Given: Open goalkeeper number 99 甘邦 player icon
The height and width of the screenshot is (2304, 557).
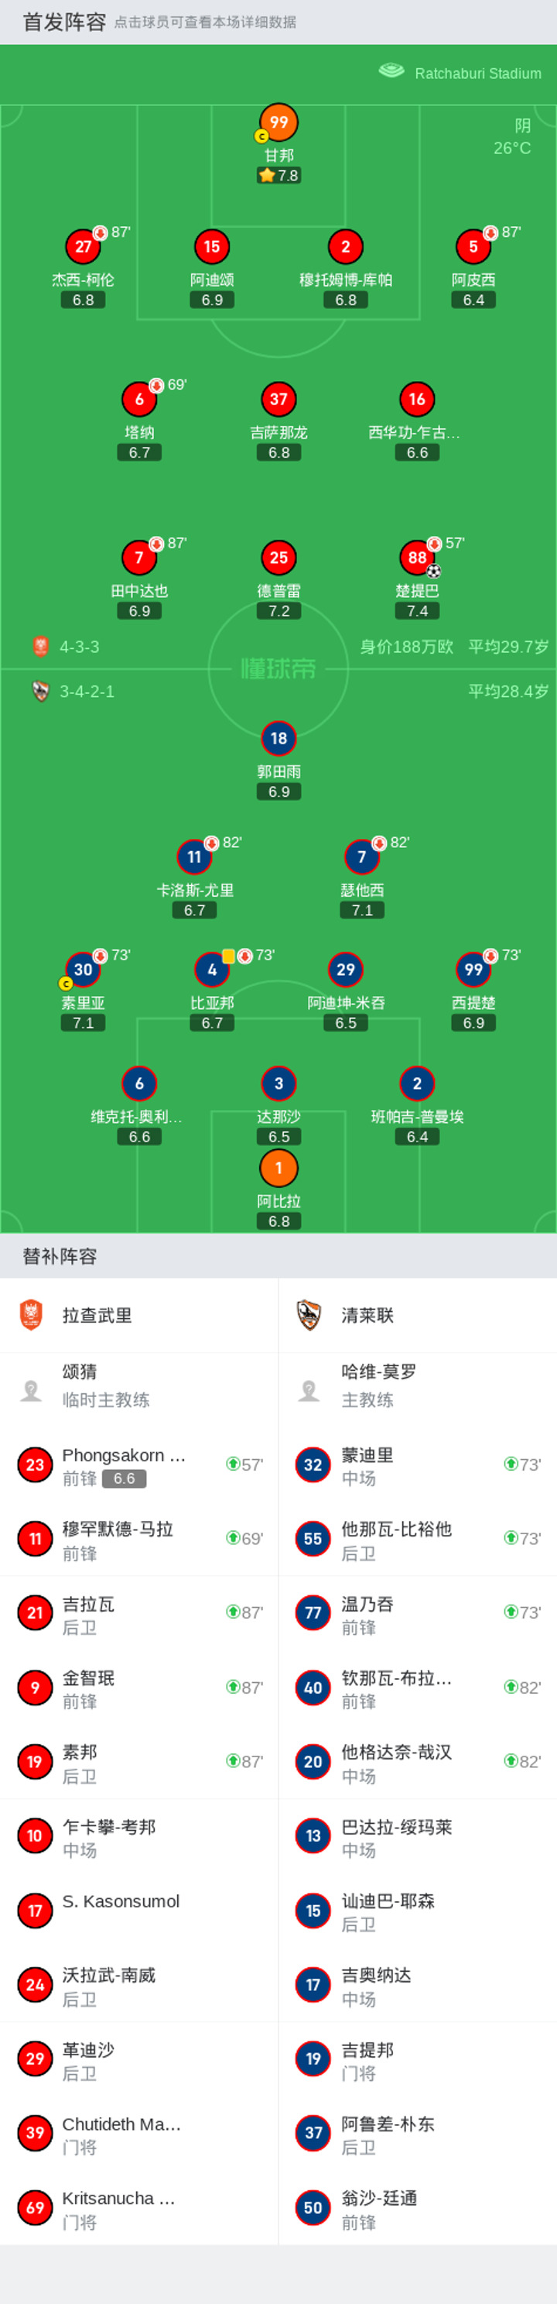Looking at the screenshot, I should pos(278,122).
